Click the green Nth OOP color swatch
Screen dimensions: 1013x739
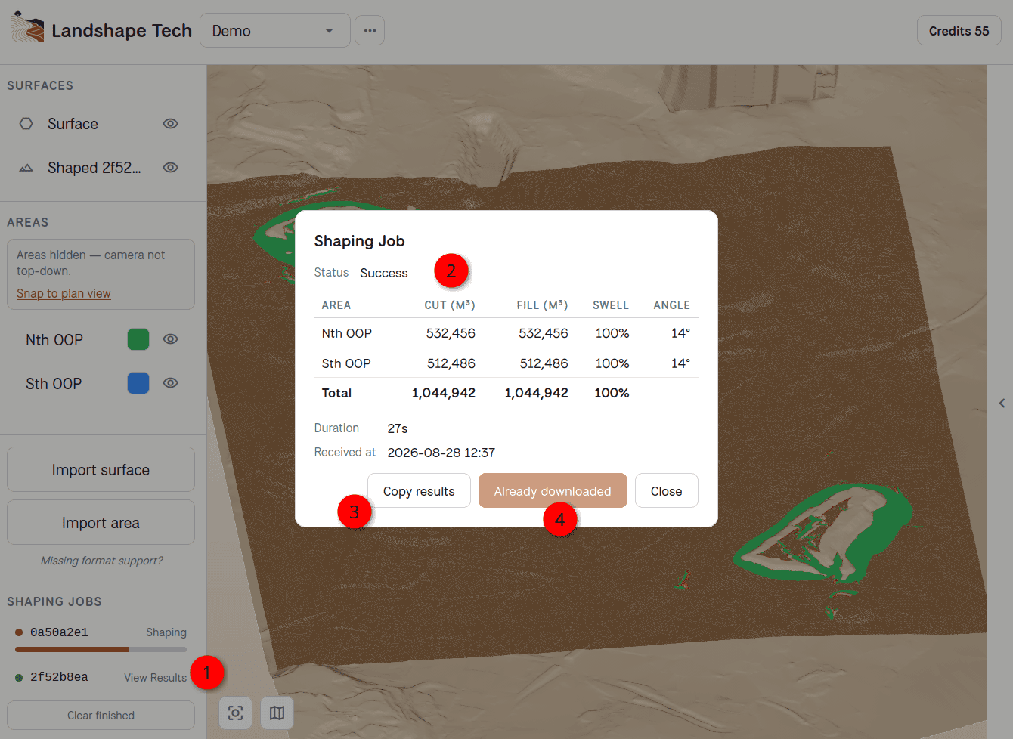click(x=138, y=339)
